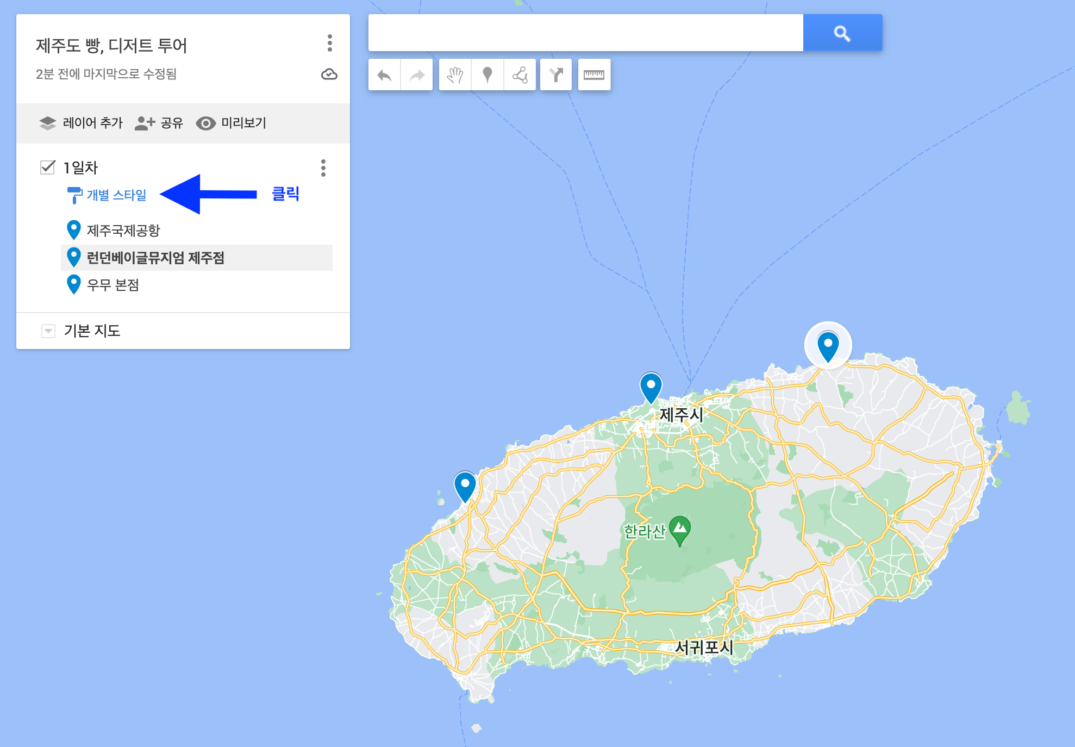
Task: Select the measure distances tool
Action: [594, 74]
